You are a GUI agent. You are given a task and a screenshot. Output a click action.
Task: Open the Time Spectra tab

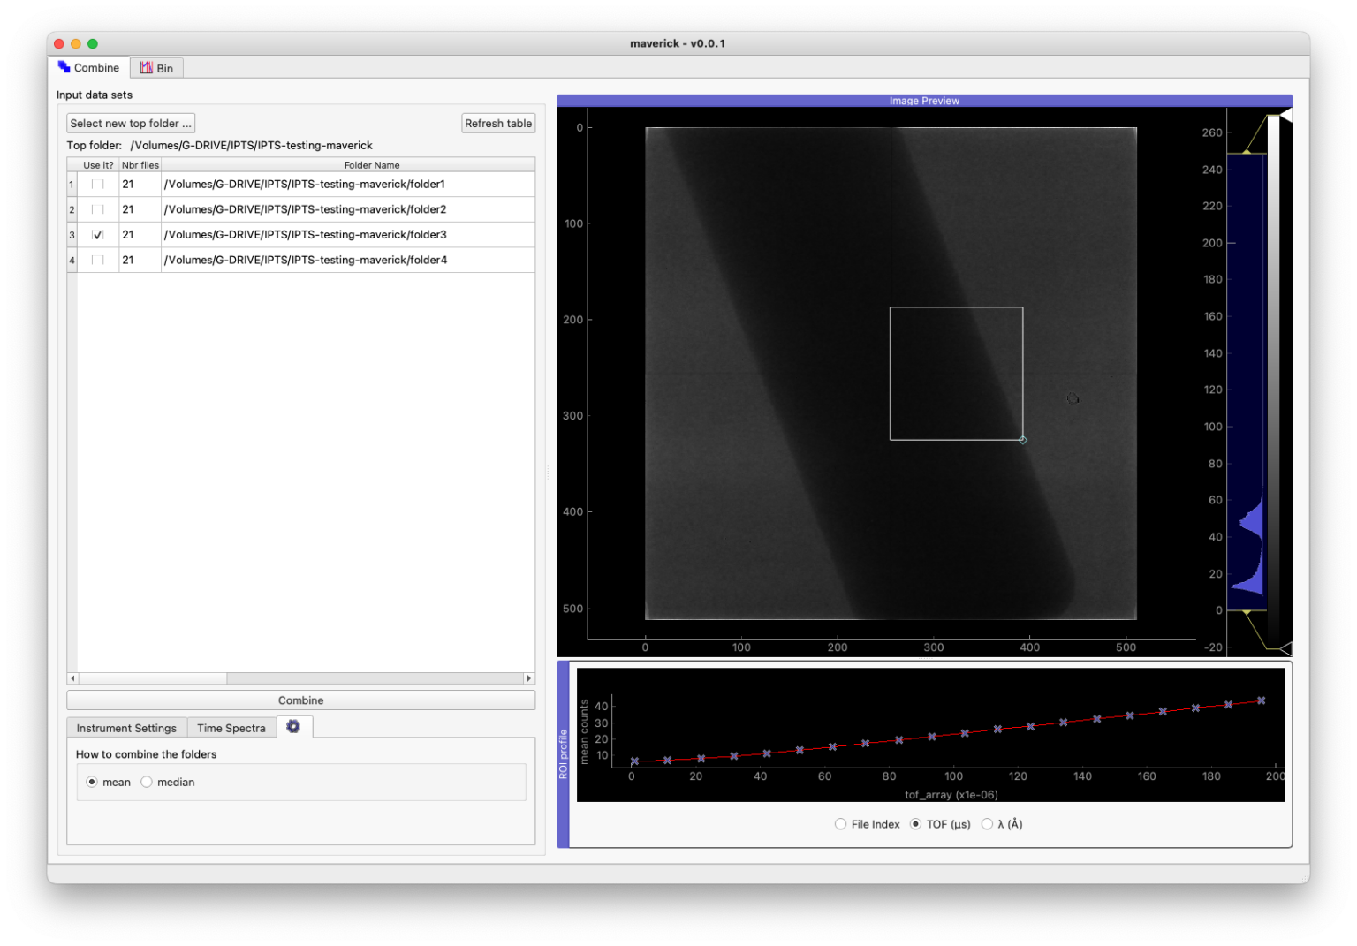click(231, 727)
